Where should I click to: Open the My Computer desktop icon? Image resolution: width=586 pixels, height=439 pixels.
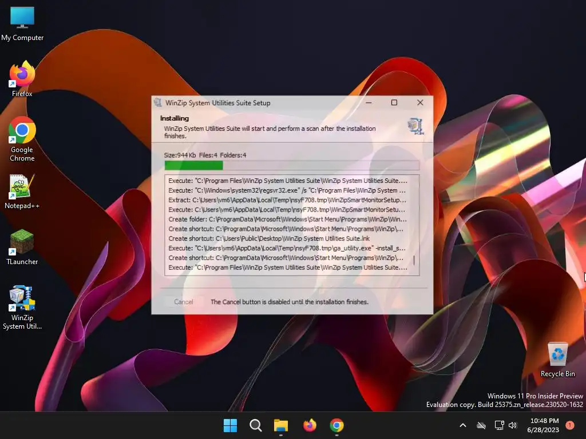tap(22, 24)
